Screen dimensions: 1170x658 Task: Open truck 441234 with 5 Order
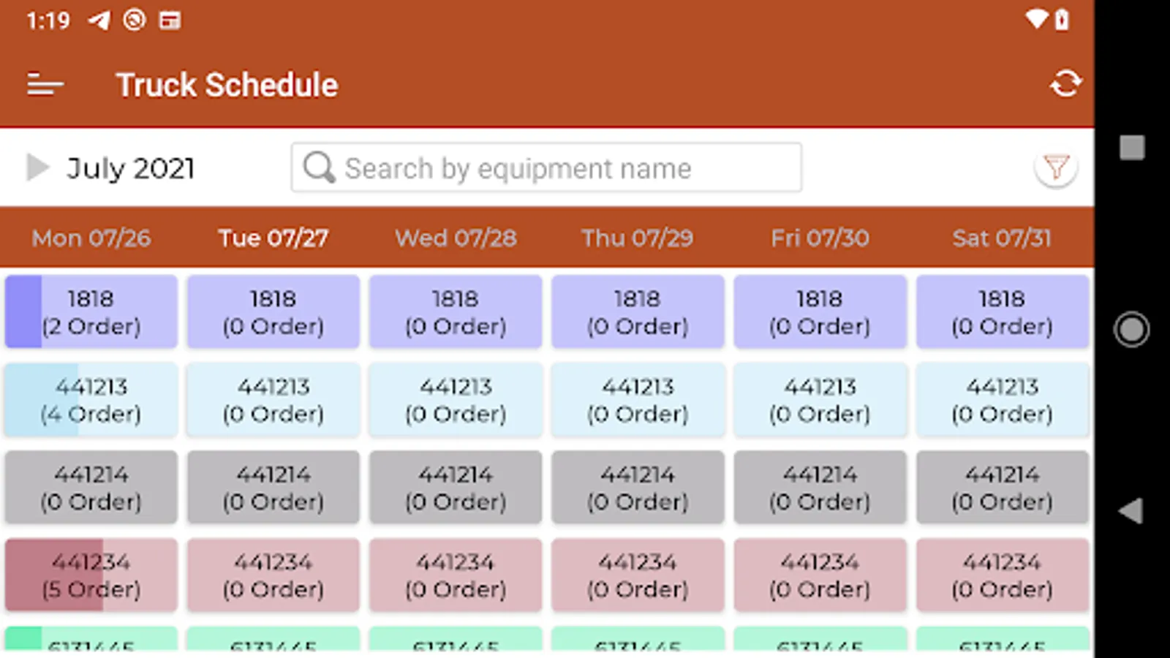91,575
